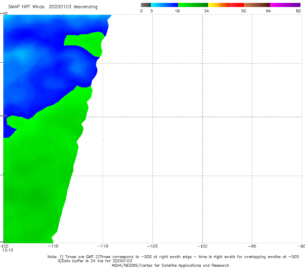Viewport: 305px width, 268px height.
Task: Click the gray 0–5 segment of the color bar
Action: 145,5
